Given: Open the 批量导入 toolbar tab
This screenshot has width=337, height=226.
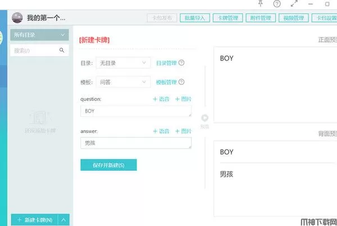Looking at the screenshot, I should coord(195,18).
